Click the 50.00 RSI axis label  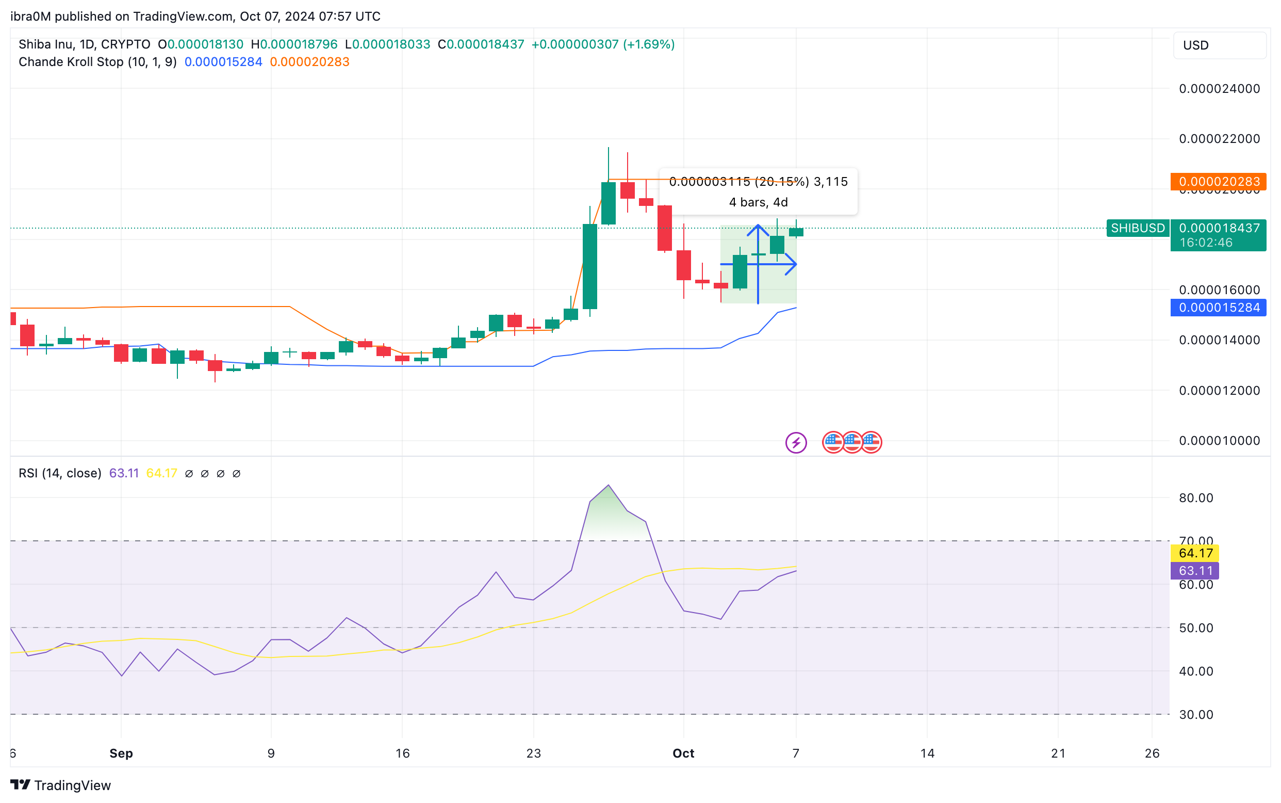[1196, 628]
